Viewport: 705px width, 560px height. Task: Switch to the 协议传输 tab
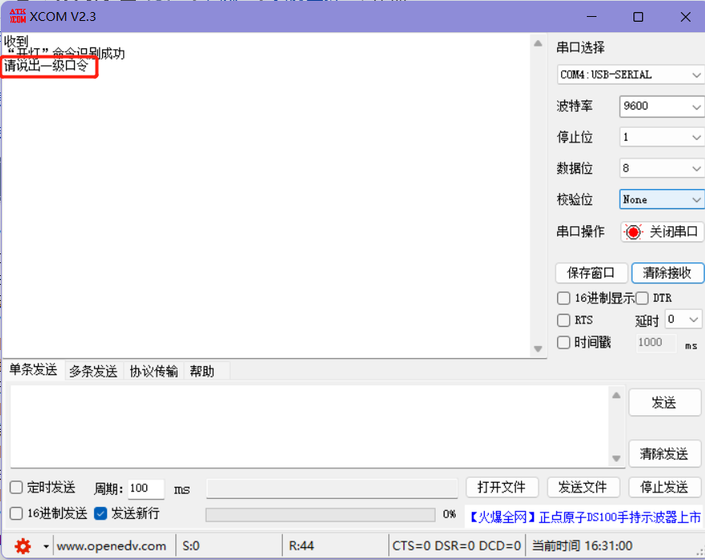[154, 372]
